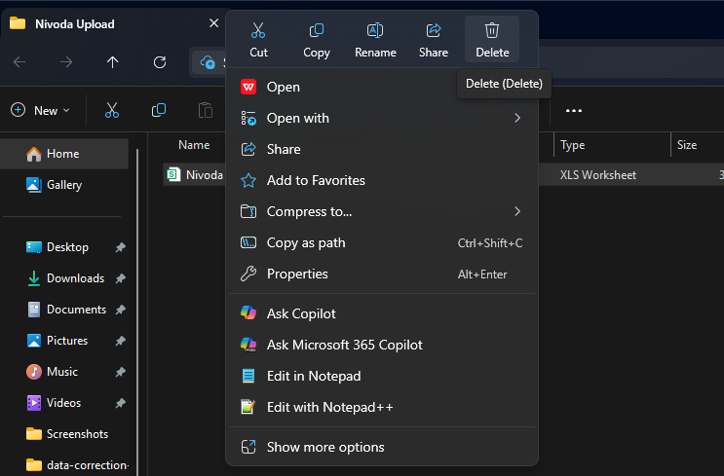Open Home in the sidebar
This screenshot has height=476, width=724.
(64, 154)
